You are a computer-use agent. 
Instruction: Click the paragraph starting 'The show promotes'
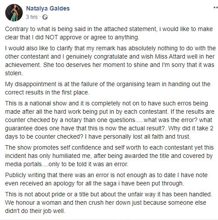[109, 156]
